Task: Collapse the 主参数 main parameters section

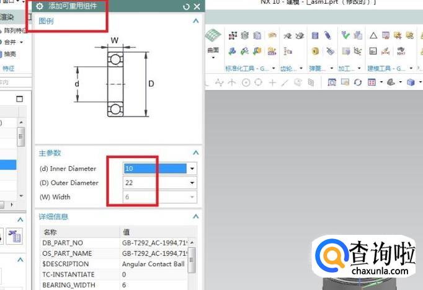Action: pyautogui.click(x=196, y=153)
